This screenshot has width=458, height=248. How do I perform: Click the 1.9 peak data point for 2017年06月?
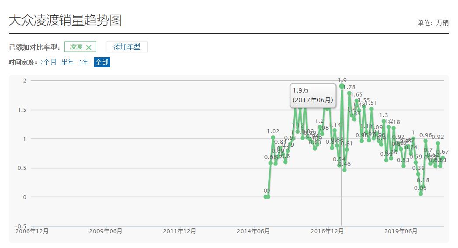click(x=342, y=86)
